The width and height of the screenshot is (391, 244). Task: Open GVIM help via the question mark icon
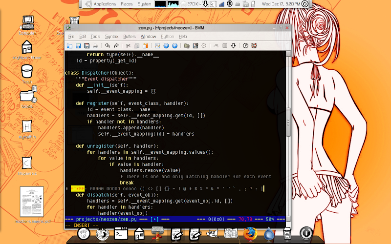coord(246,46)
